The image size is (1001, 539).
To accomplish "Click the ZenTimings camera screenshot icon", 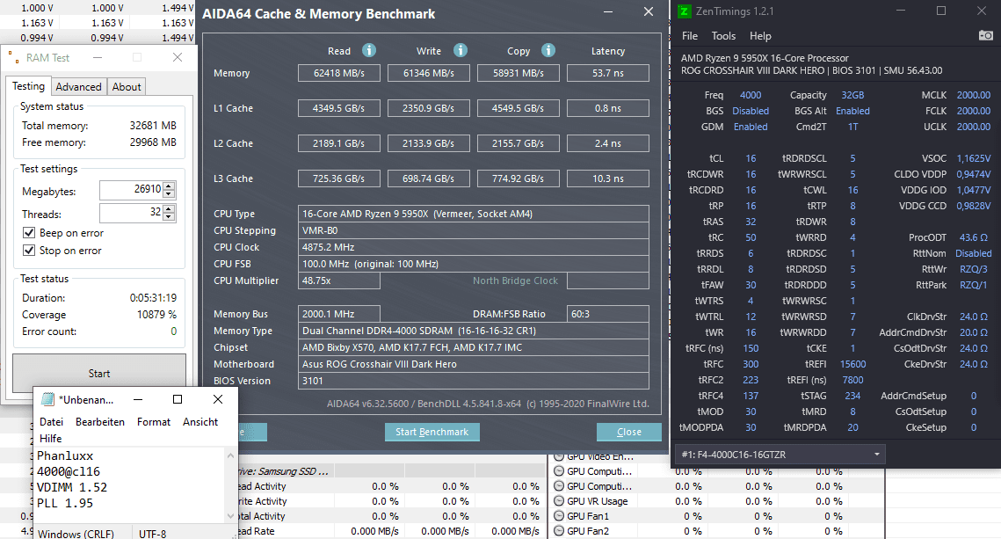I will (x=986, y=36).
